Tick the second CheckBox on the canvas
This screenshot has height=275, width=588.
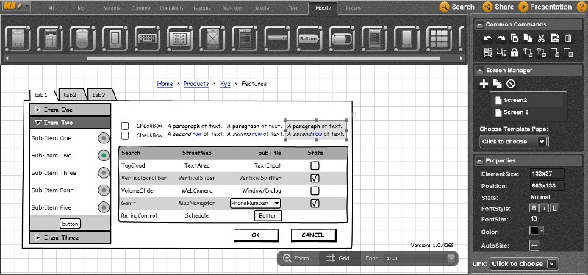(x=125, y=135)
